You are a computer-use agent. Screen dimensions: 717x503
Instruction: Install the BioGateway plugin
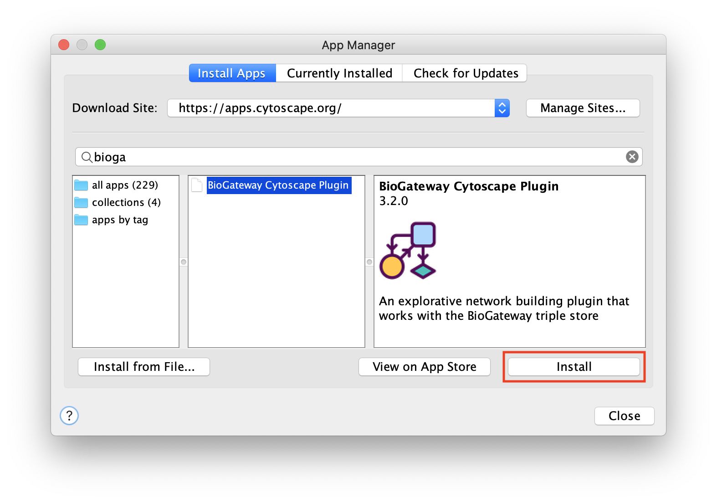pyautogui.click(x=574, y=367)
